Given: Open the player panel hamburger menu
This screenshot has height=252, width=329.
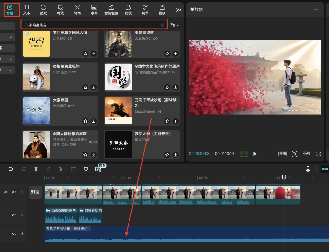Looking at the screenshot, I should pyautogui.click(x=316, y=9).
